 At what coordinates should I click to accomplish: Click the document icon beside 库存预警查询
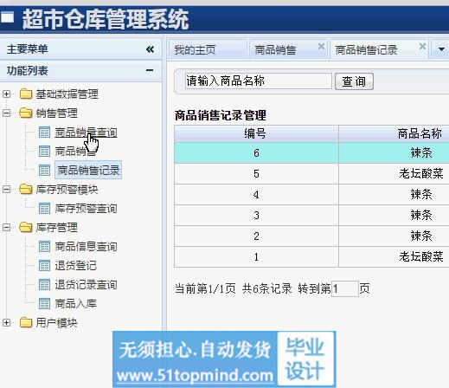pyautogui.click(x=44, y=209)
